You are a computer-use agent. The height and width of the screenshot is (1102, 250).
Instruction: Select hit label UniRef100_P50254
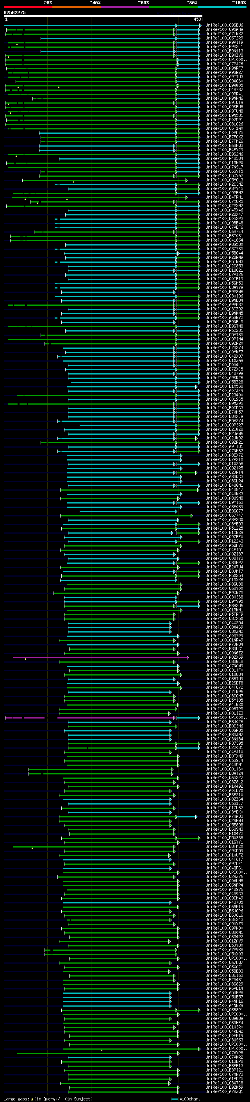coord(224,576)
